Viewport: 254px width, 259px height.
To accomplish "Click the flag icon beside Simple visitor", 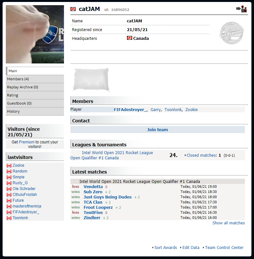I will click(x=9, y=177).
